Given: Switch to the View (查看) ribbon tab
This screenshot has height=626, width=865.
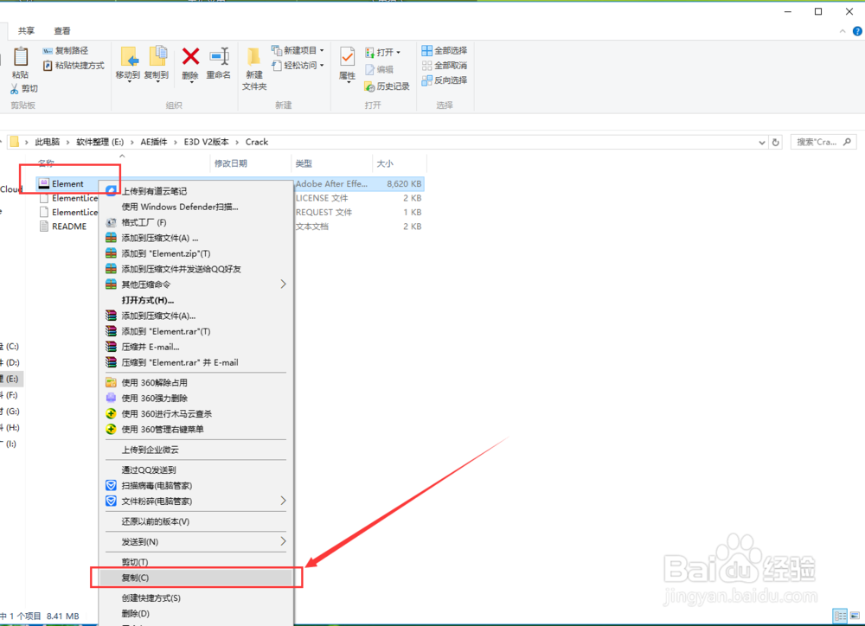Looking at the screenshot, I should point(61,31).
